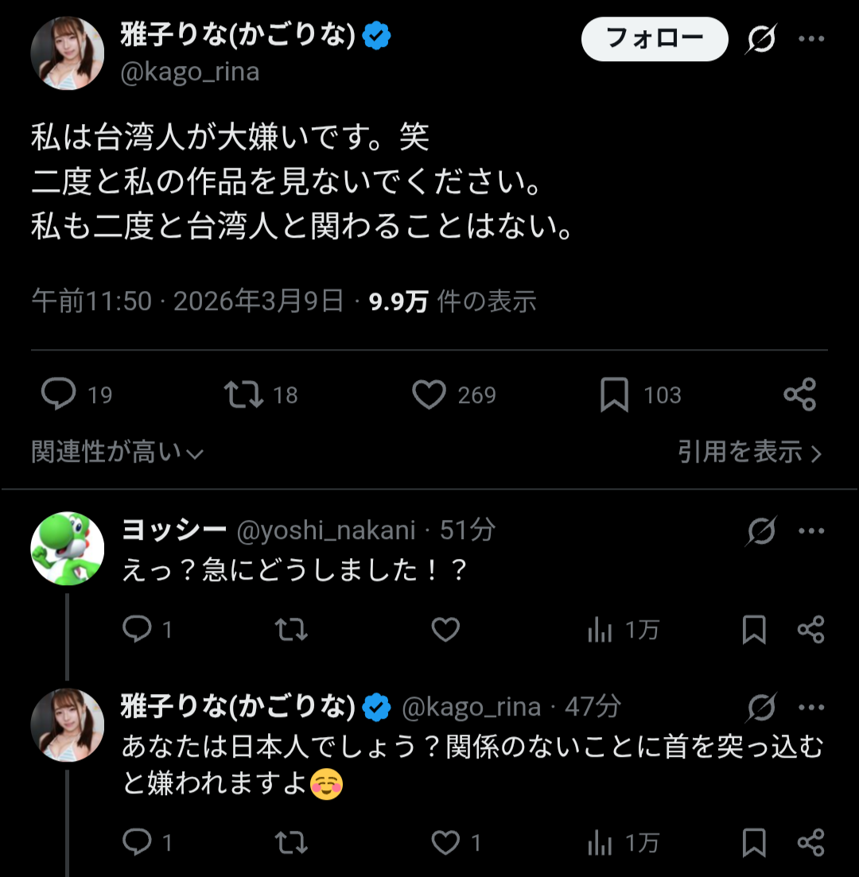Click the フォロー follow button

(x=655, y=39)
